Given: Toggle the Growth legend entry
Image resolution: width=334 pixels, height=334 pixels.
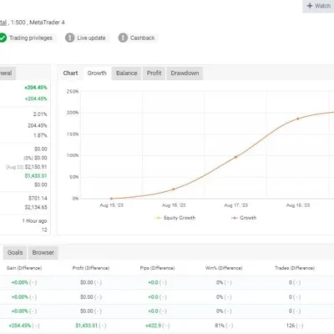Looking at the screenshot, I should coord(244,218).
